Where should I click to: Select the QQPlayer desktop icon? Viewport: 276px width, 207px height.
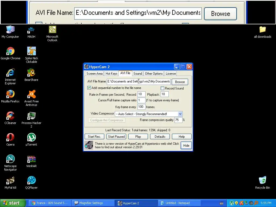coord(31,183)
